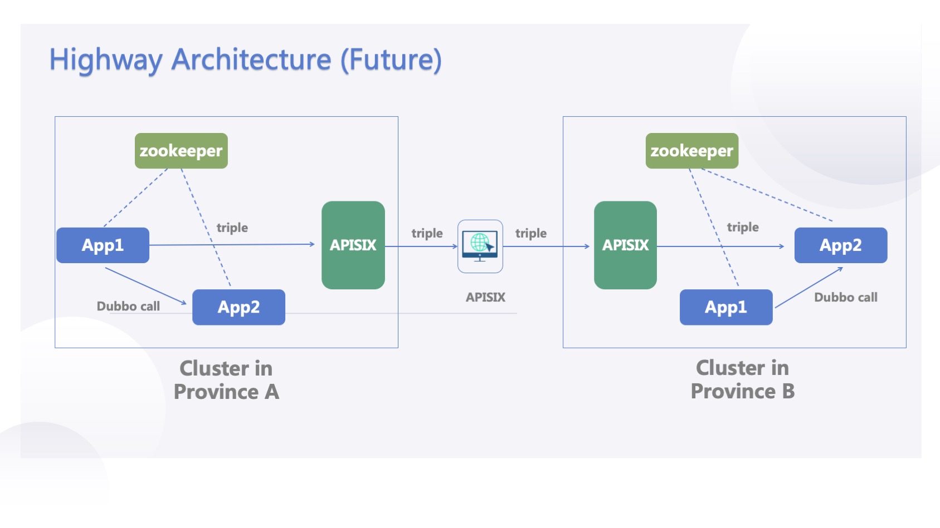
Task: Click the Dubbo call label in Province B
Action: (x=846, y=298)
